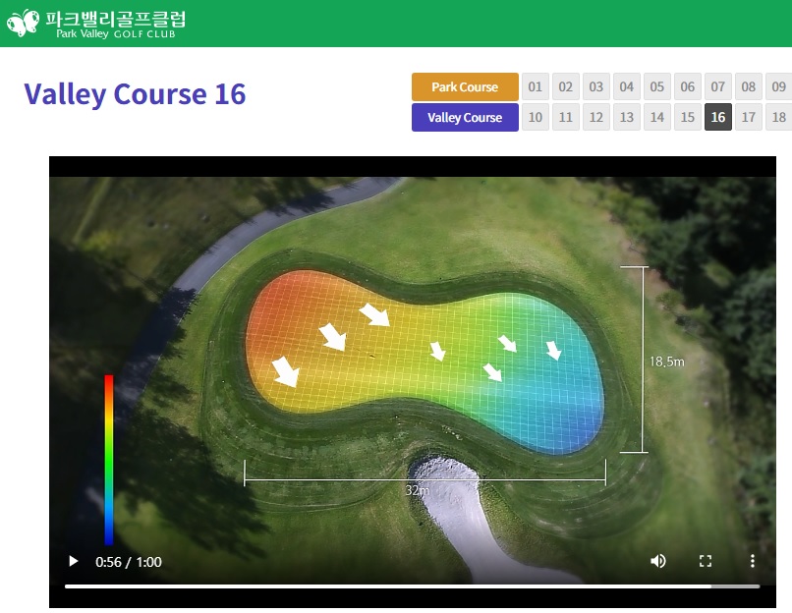792x613 pixels.
Task: Click the Valley Course 16 heading
Action: pyautogui.click(x=135, y=94)
